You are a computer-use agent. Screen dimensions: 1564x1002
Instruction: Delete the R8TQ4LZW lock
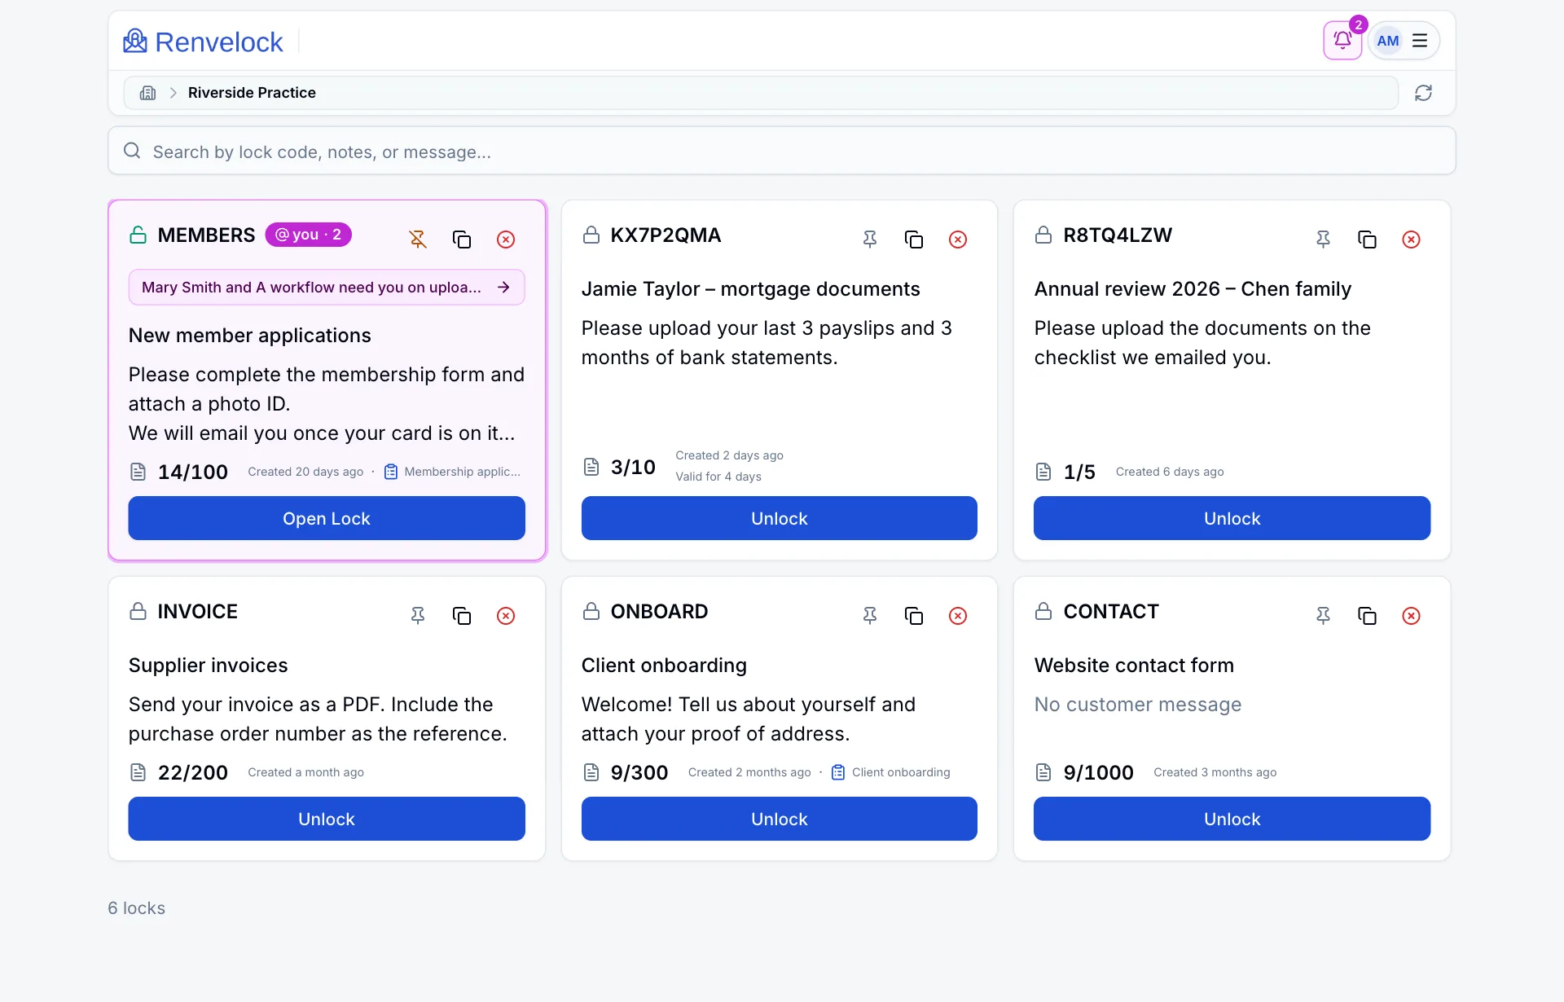coord(1412,240)
